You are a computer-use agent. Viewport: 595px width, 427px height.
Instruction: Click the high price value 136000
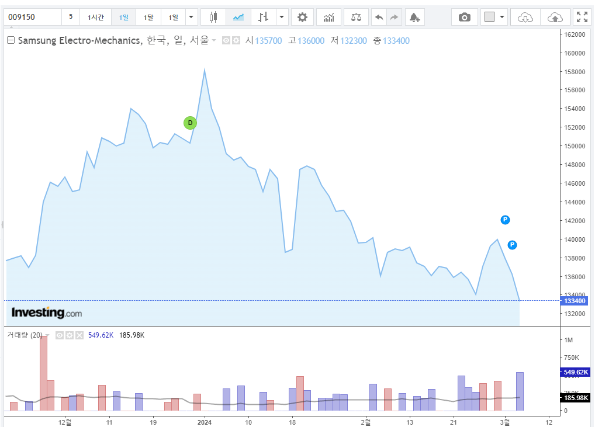[x=311, y=40]
